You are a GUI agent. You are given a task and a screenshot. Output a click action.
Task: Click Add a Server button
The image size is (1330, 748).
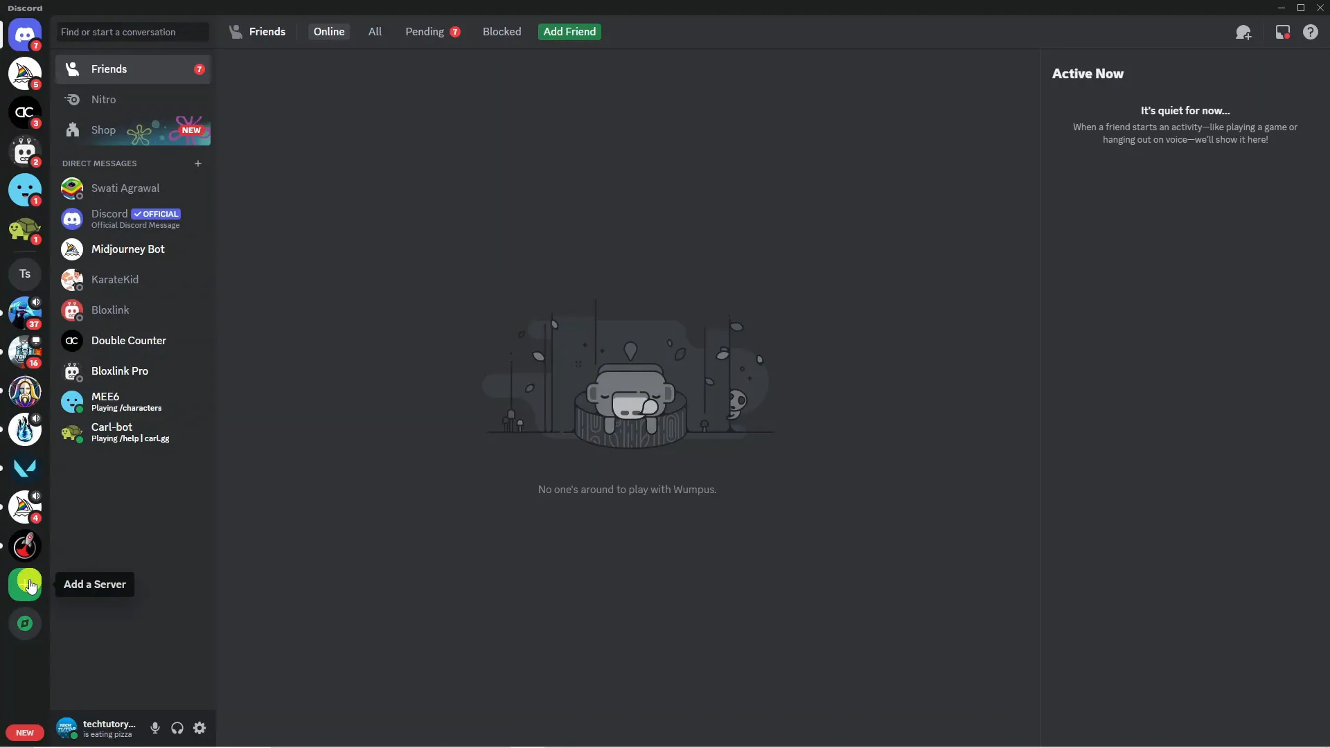pyautogui.click(x=26, y=585)
